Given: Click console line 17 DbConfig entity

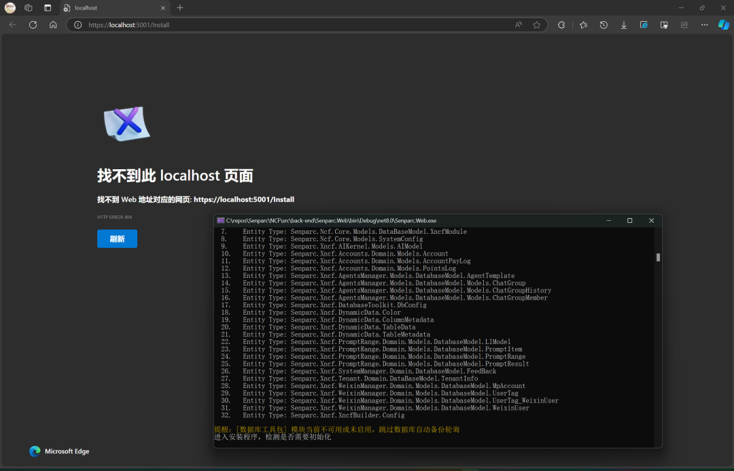Looking at the screenshot, I should tap(324, 305).
